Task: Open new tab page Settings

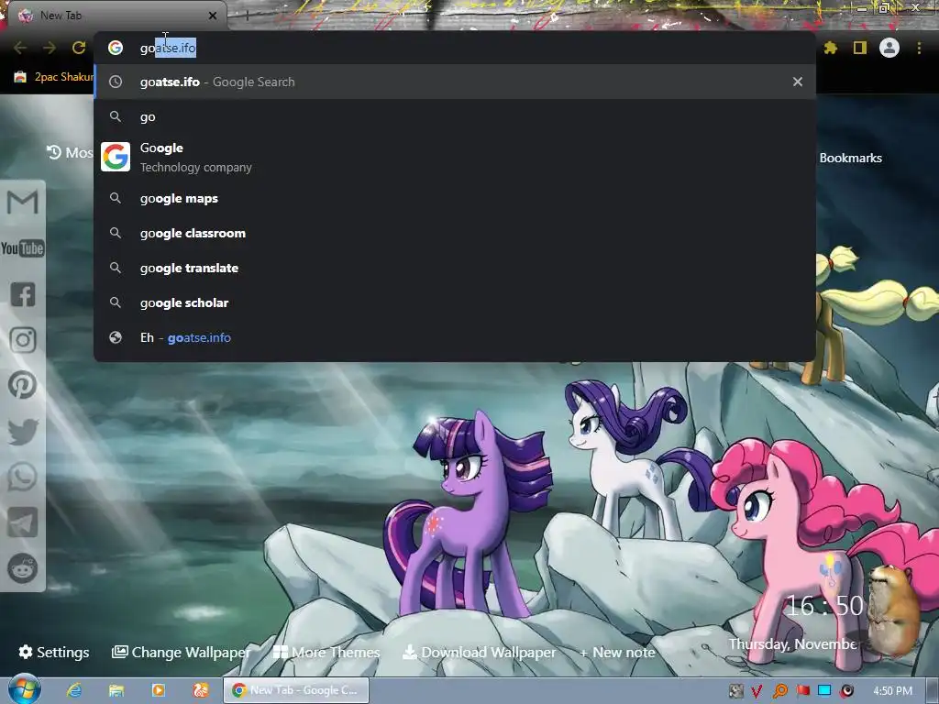Action: coord(54,652)
